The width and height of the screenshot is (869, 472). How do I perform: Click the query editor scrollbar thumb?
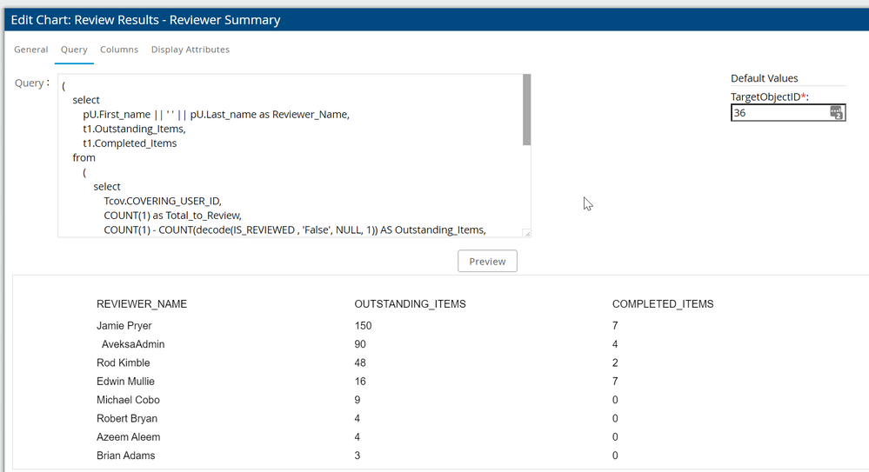pos(526,110)
